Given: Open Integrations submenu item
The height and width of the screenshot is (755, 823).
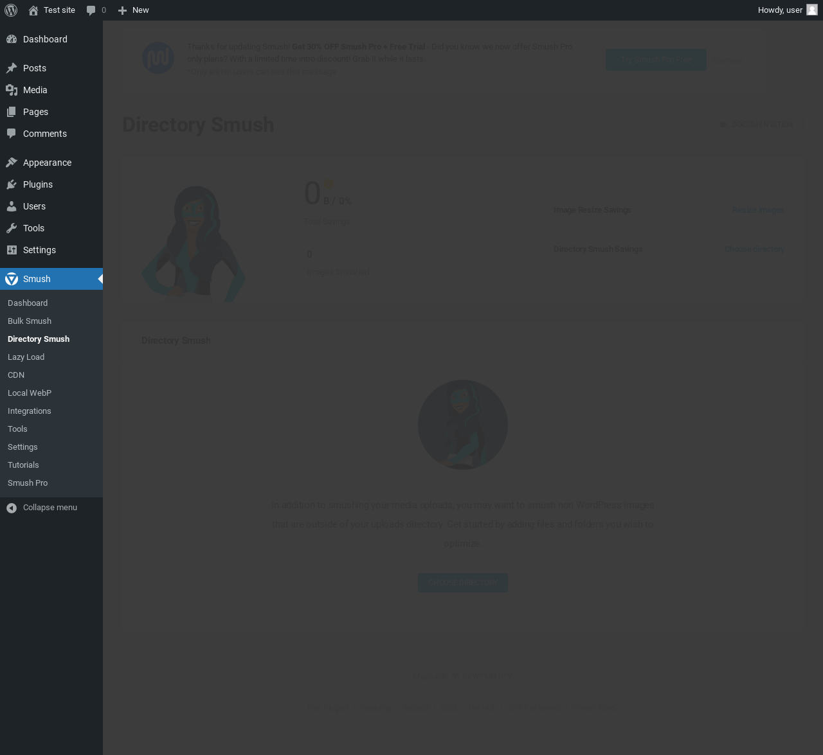Looking at the screenshot, I should (x=51, y=411).
